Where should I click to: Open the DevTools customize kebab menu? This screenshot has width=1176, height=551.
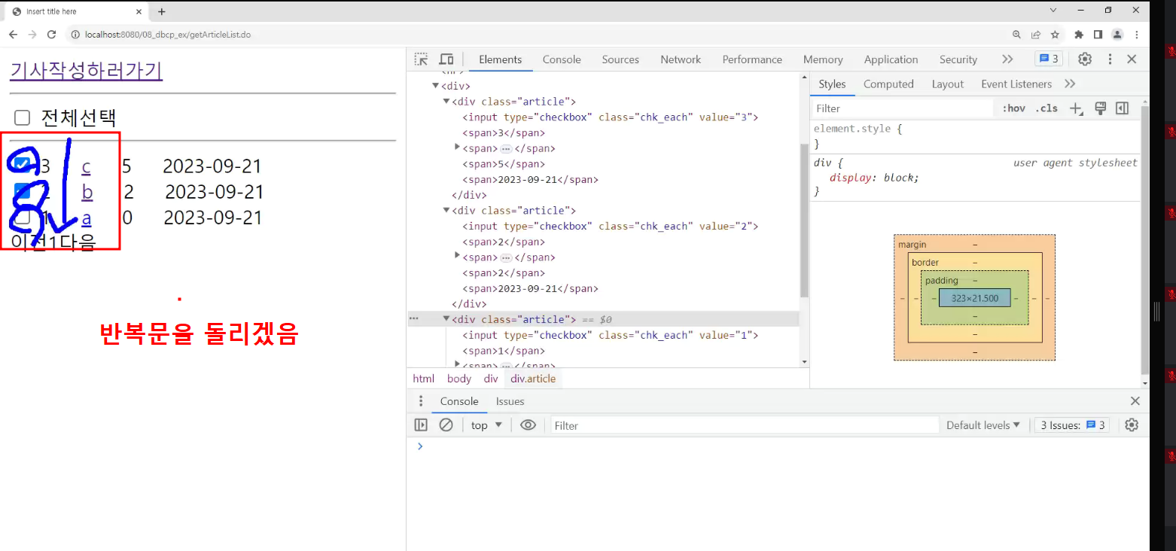(1110, 59)
